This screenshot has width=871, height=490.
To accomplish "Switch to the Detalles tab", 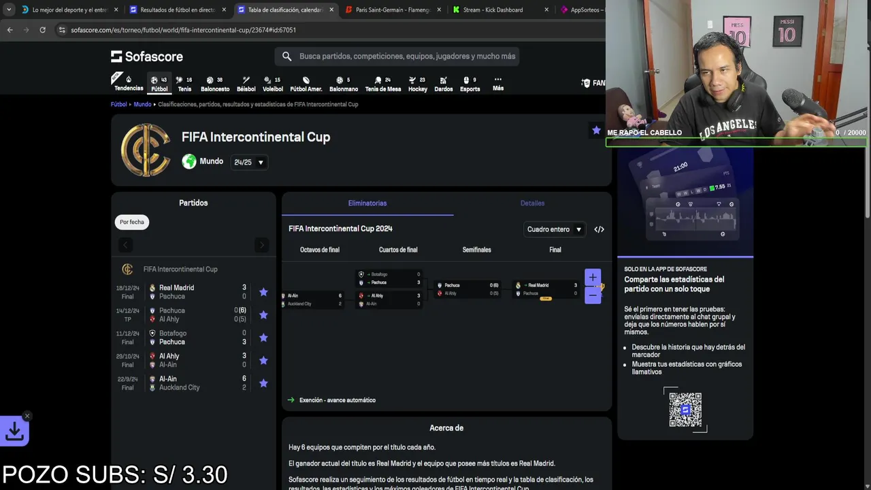I will [x=532, y=203].
